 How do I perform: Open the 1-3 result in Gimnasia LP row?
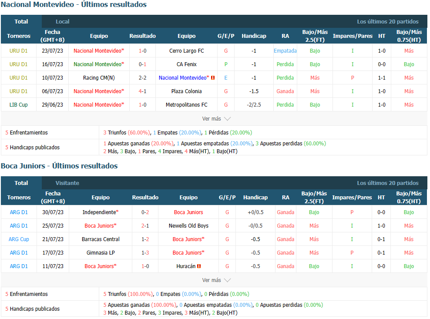[145, 252]
